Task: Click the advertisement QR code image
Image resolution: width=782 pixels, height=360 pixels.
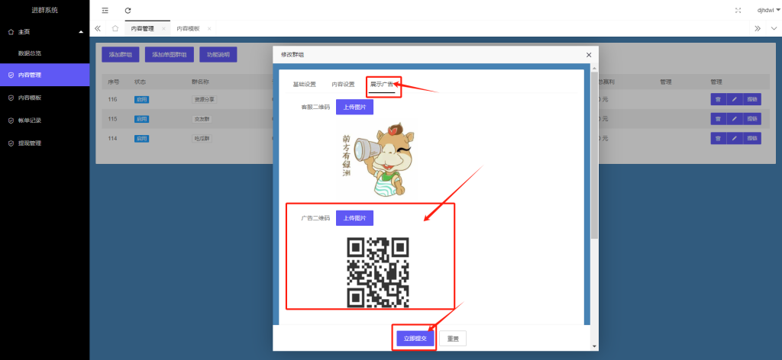Action: point(378,272)
